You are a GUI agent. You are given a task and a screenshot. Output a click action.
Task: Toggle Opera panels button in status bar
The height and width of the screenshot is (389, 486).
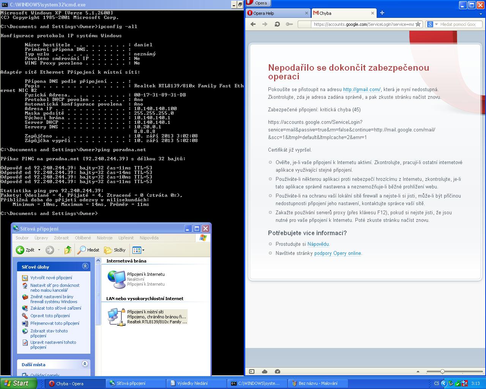pyautogui.click(x=252, y=372)
